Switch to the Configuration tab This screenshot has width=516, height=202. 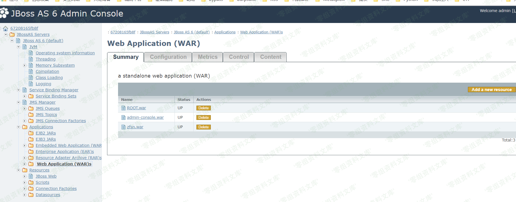pos(168,57)
